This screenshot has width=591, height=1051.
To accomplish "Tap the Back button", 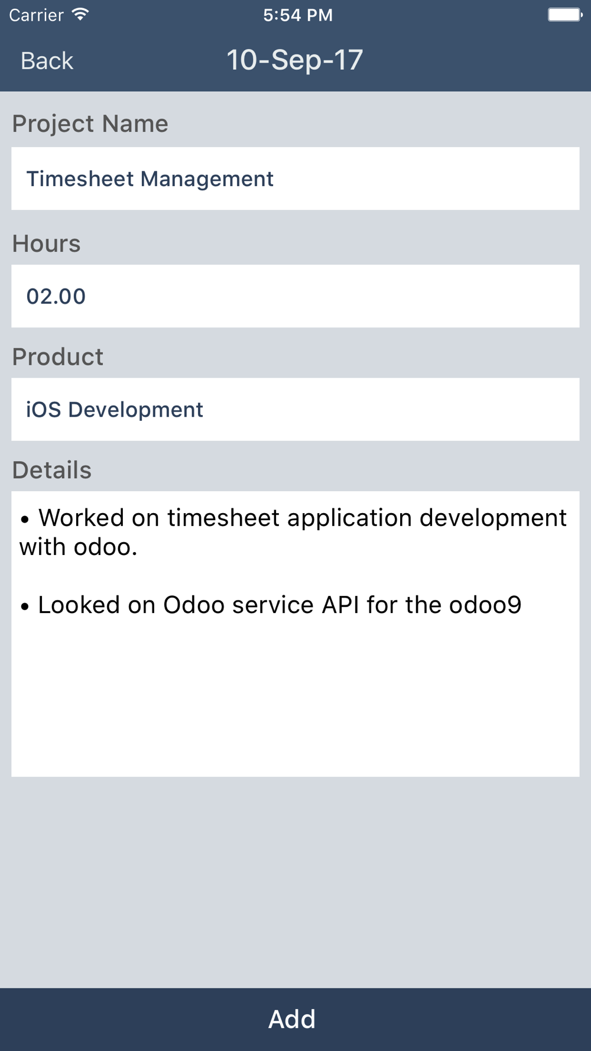I will coord(47,61).
